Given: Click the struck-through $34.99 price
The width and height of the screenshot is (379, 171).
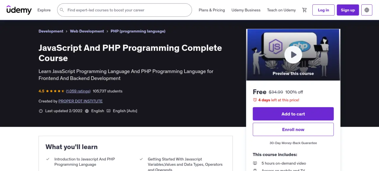Looking at the screenshot, I should (276, 92).
